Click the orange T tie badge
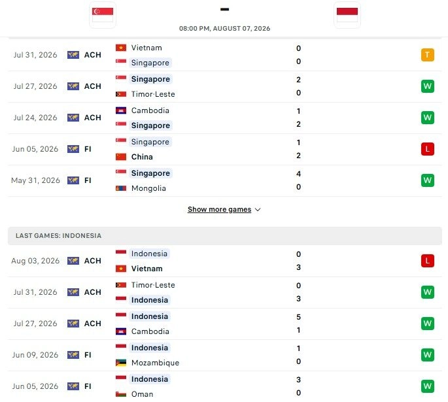The width and height of the screenshot is (448, 402). tap(428, 55)
